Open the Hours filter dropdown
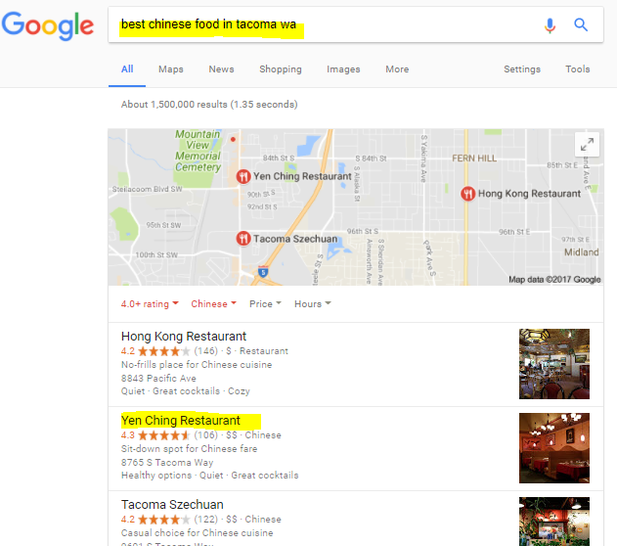Viewport: 617px width, 546px height. click(x=313, y=304)
